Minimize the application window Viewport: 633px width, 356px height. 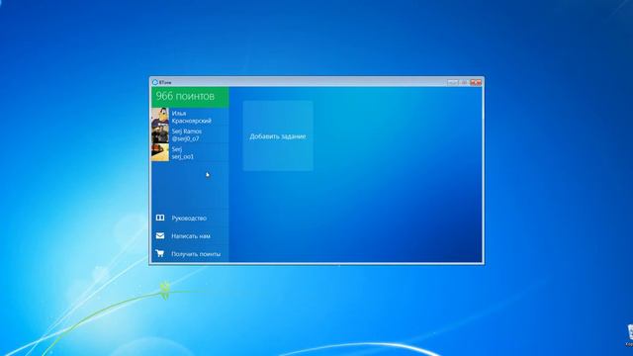(x=453, y=82)
